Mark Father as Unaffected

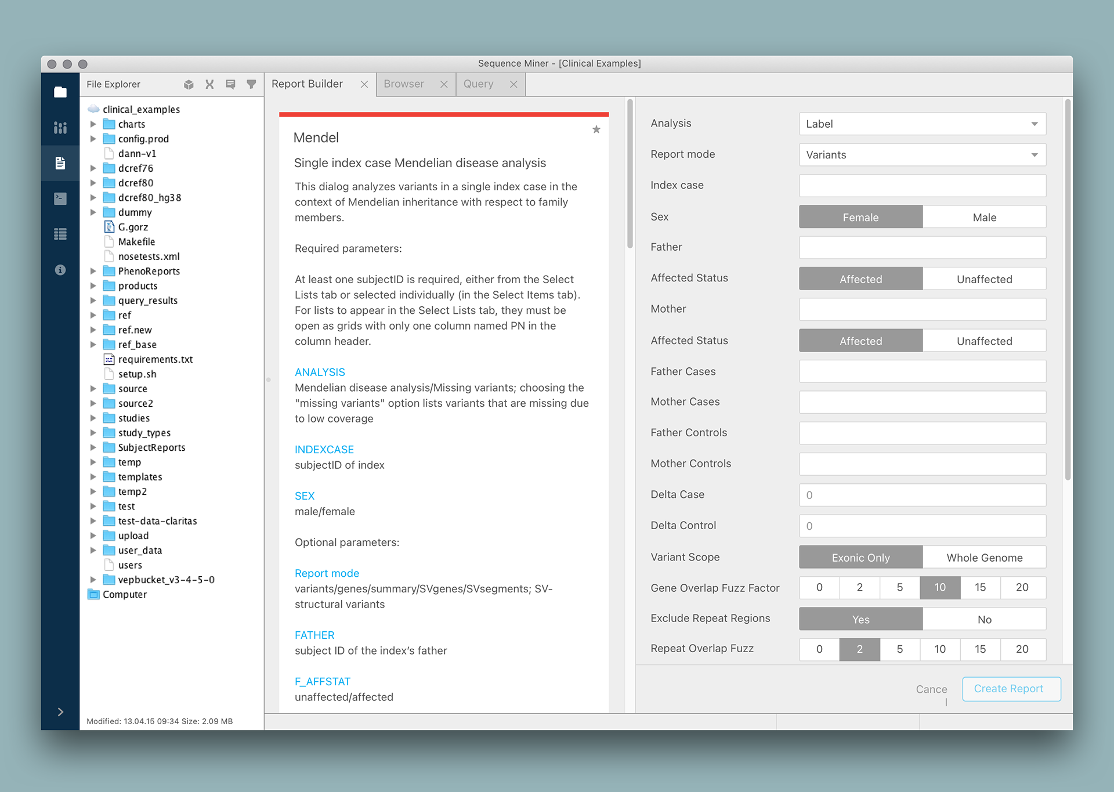pos(984,279)
